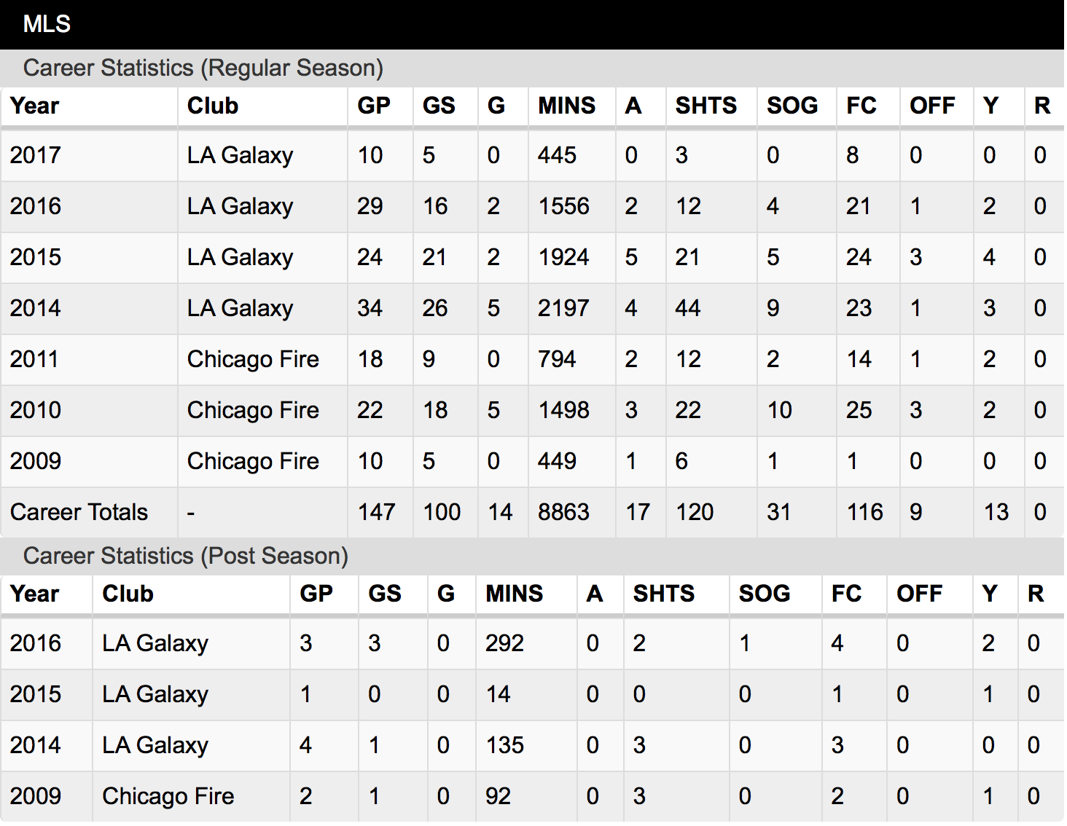Select the Career Statistics (Regular Season) heading
The height and width of the screenshot is (826, 1067).
click(x=203, y=68)
